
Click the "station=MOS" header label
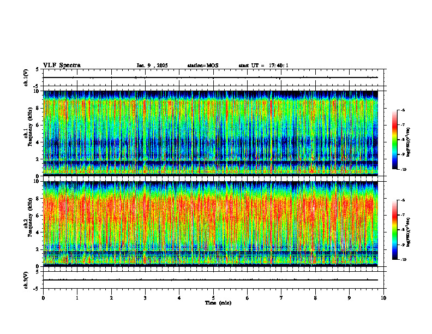(x=203, y=65)
